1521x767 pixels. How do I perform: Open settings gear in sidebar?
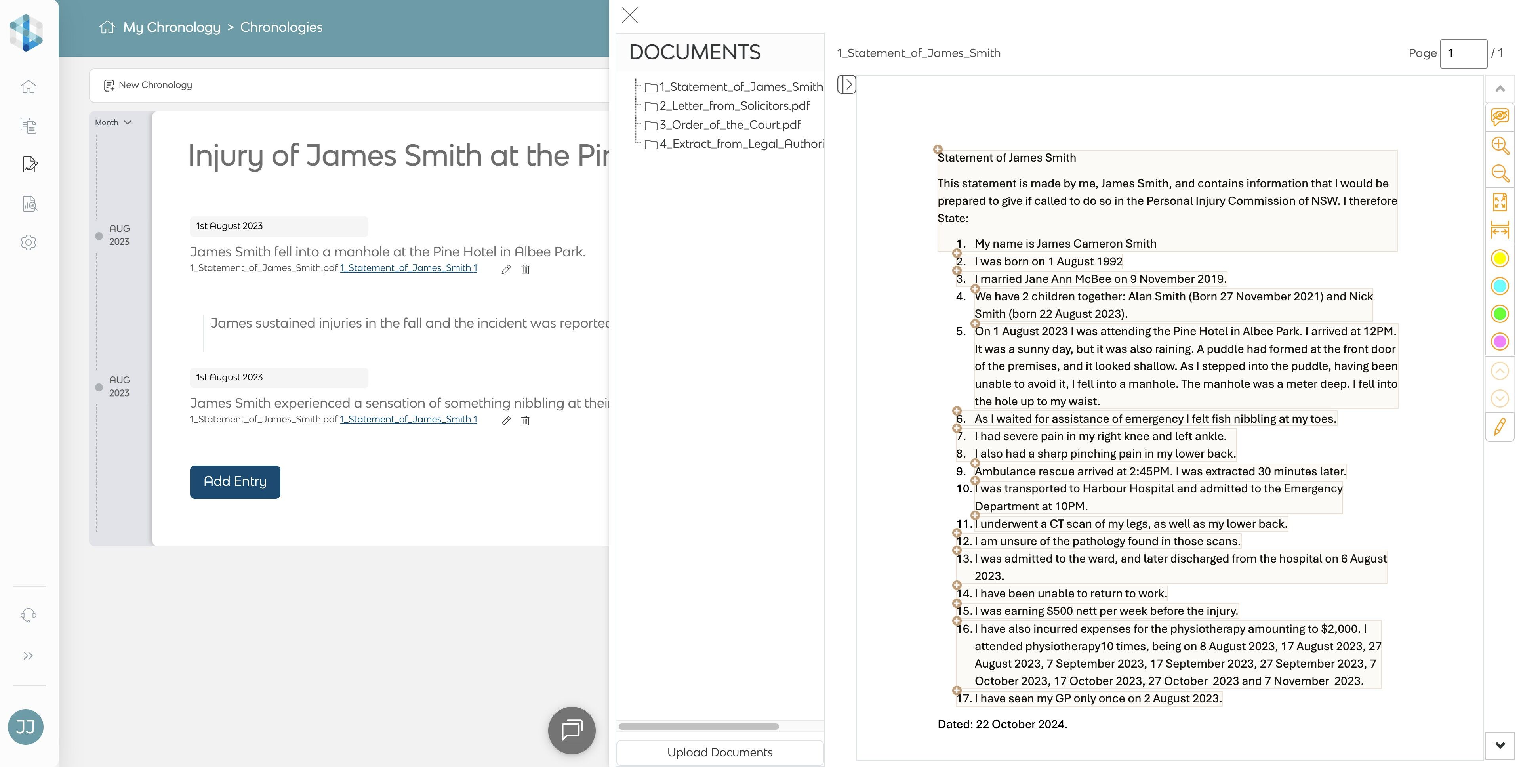[29, 243]
